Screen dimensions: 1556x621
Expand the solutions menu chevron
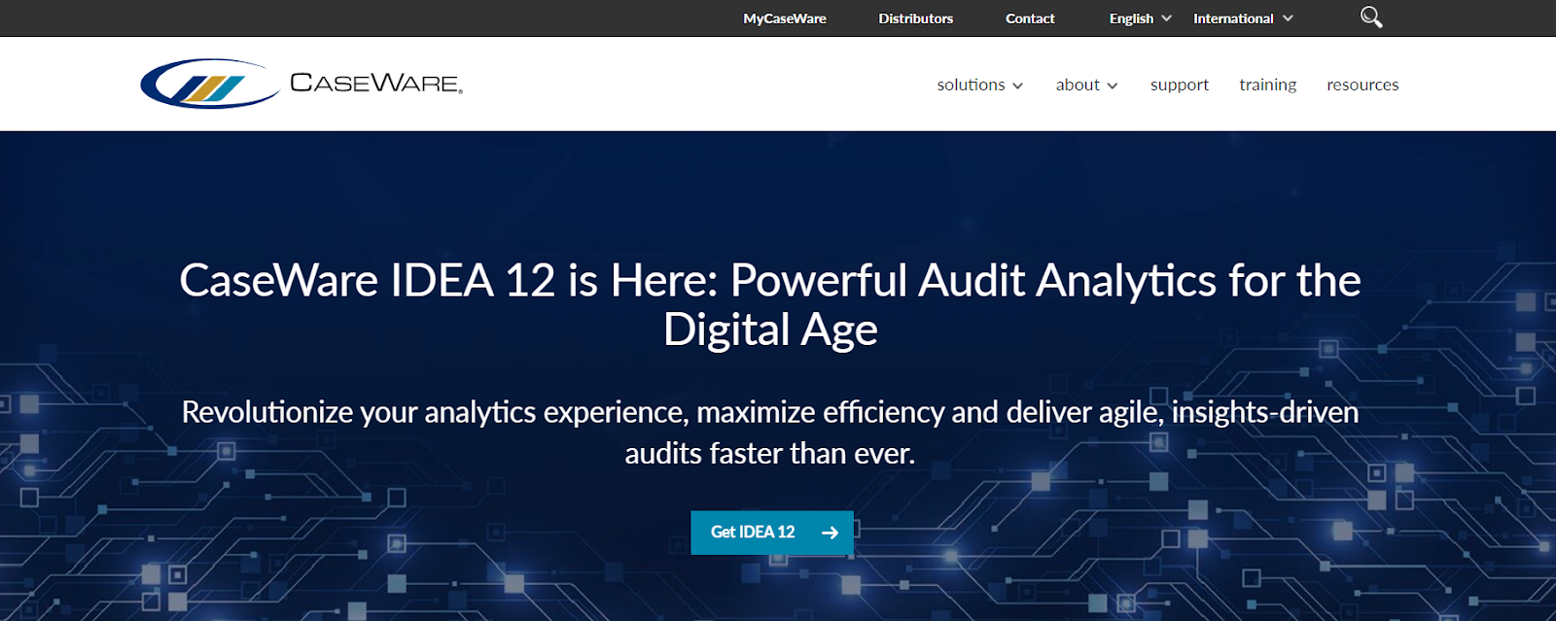coord(1018,86)
